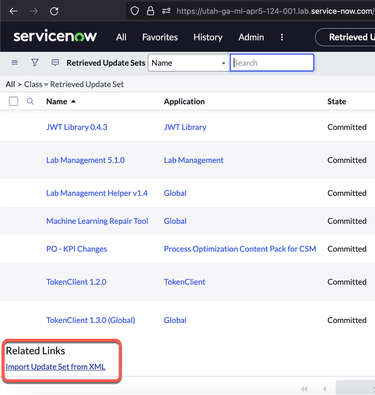Toggle the filter funnel icon
Screen dimensions: 375x395
pyautogui.click(x=35, y=62)
